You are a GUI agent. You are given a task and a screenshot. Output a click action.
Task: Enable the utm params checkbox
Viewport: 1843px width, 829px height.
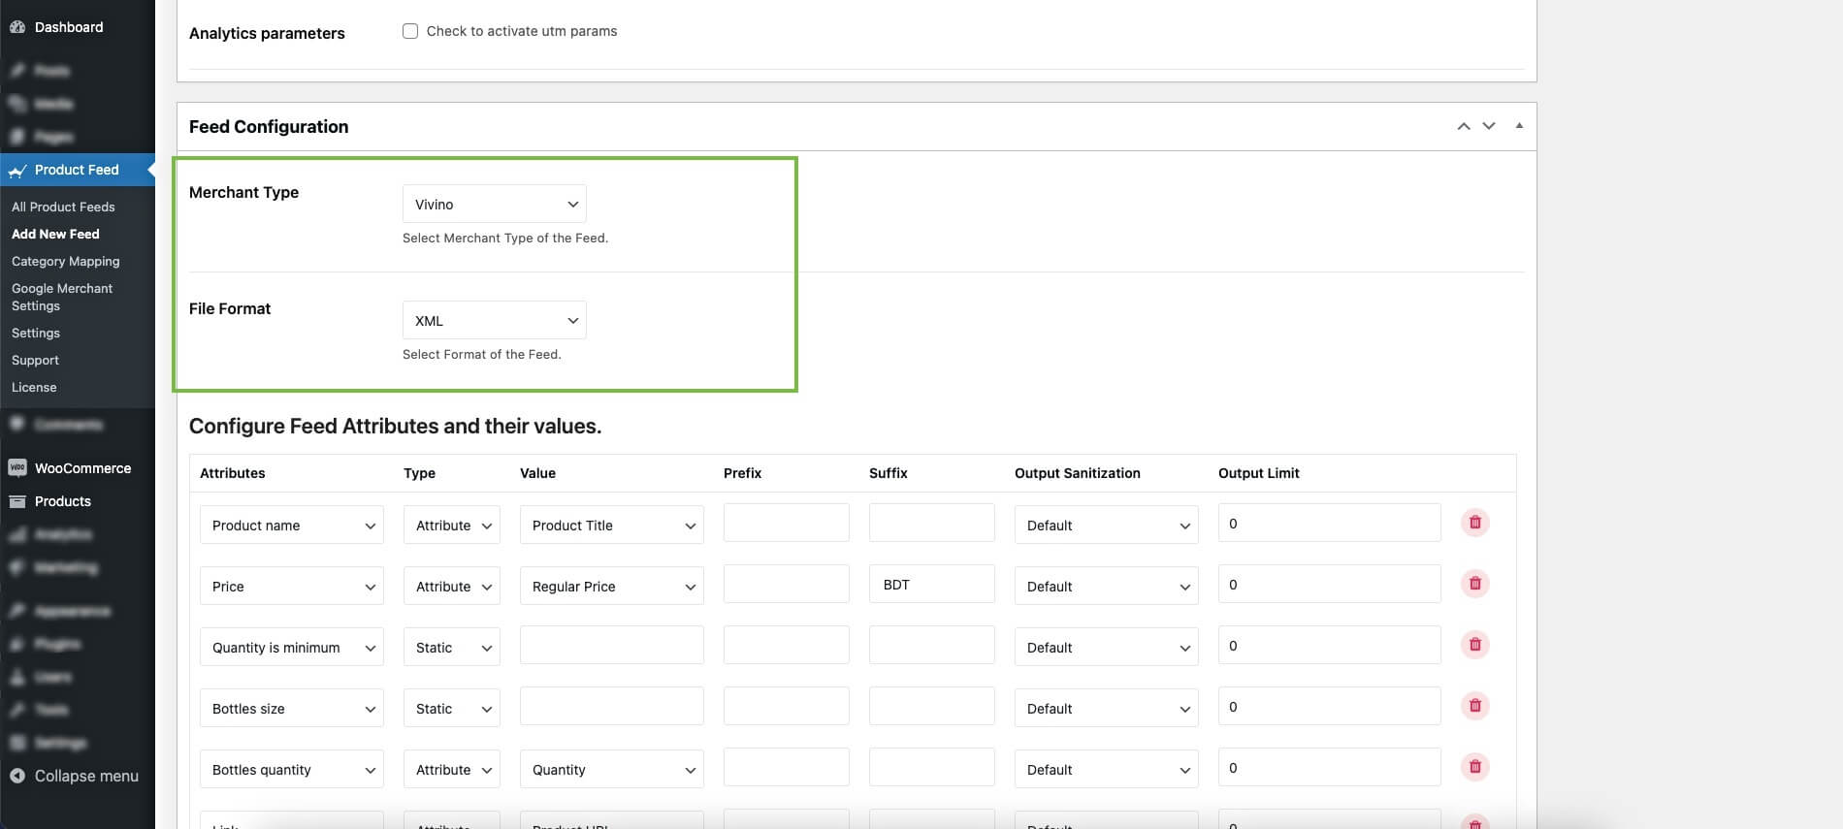tap(410, 31)
